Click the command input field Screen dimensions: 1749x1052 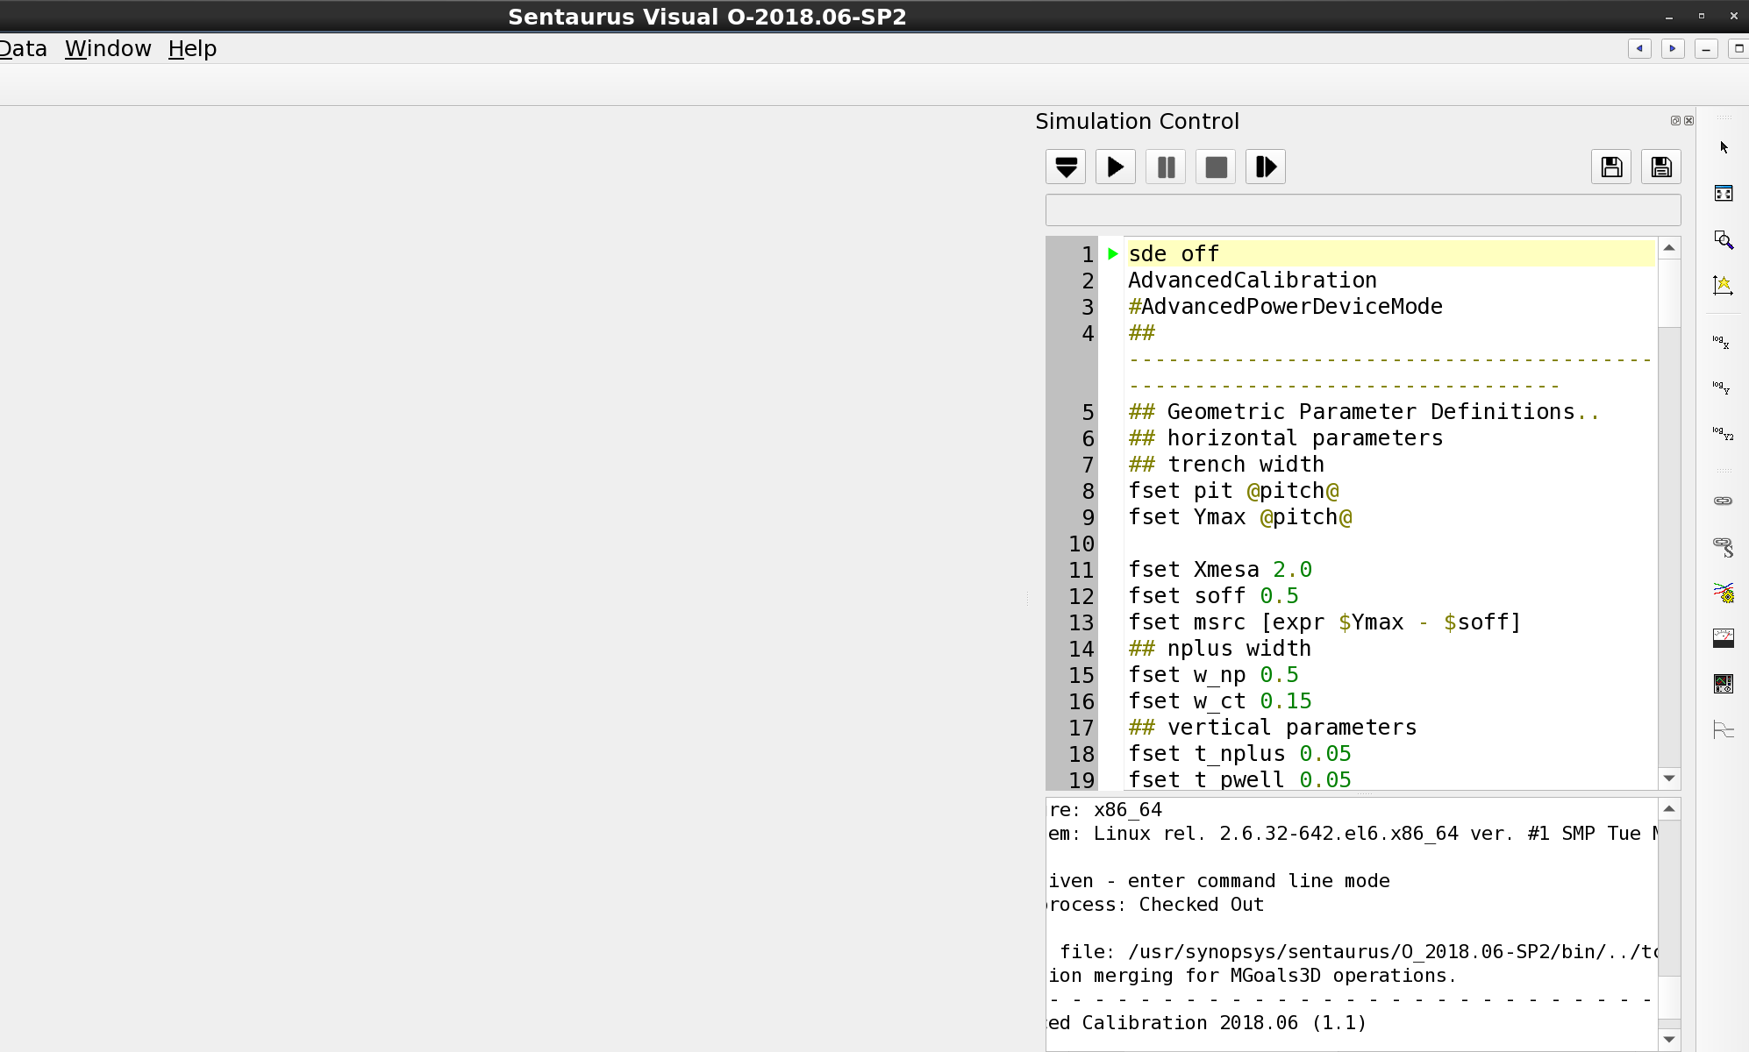click(1362, 210)
